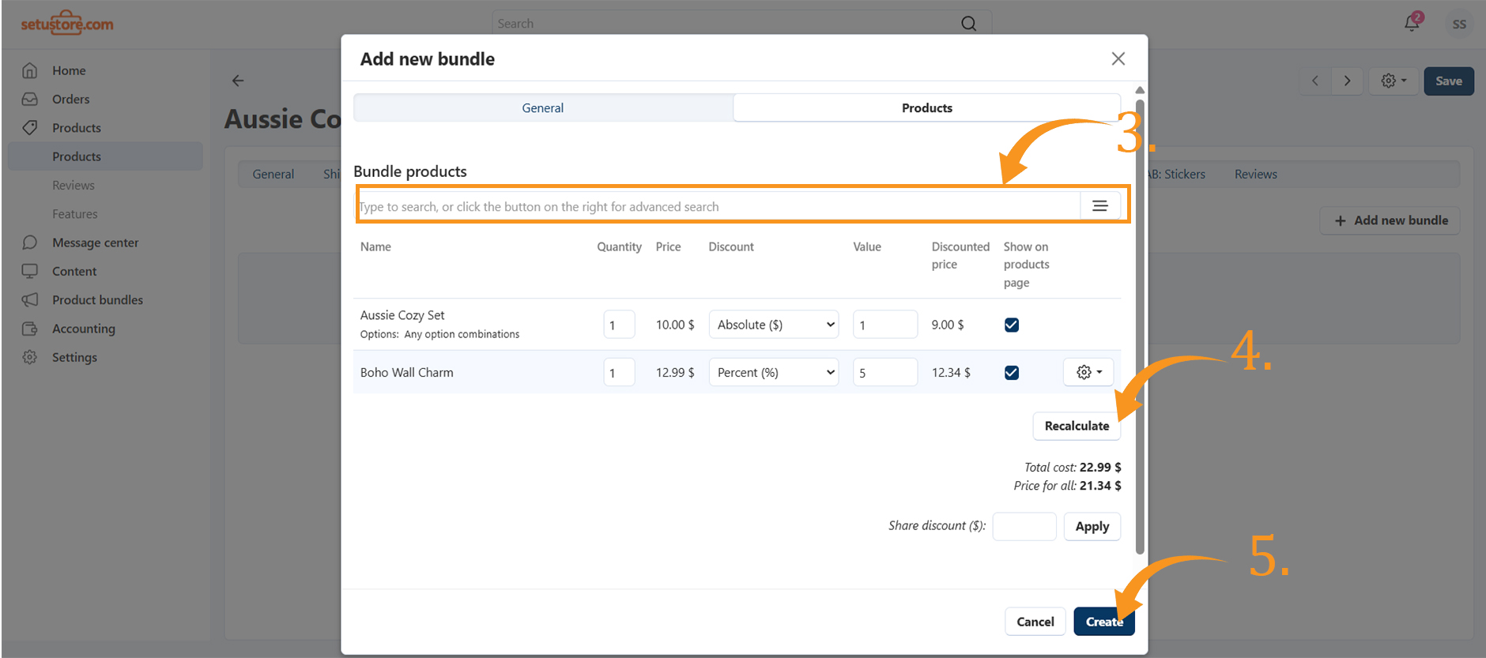This screenshot has width=1486, height=658.
Task: Open discount type dropdown for Aussie Cozy Set
Action: click(x=773, y=325)
